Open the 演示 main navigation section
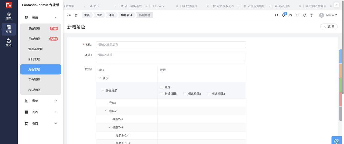Image resolution: width=344 pixels, height=144 pixels. click(9, 16)
